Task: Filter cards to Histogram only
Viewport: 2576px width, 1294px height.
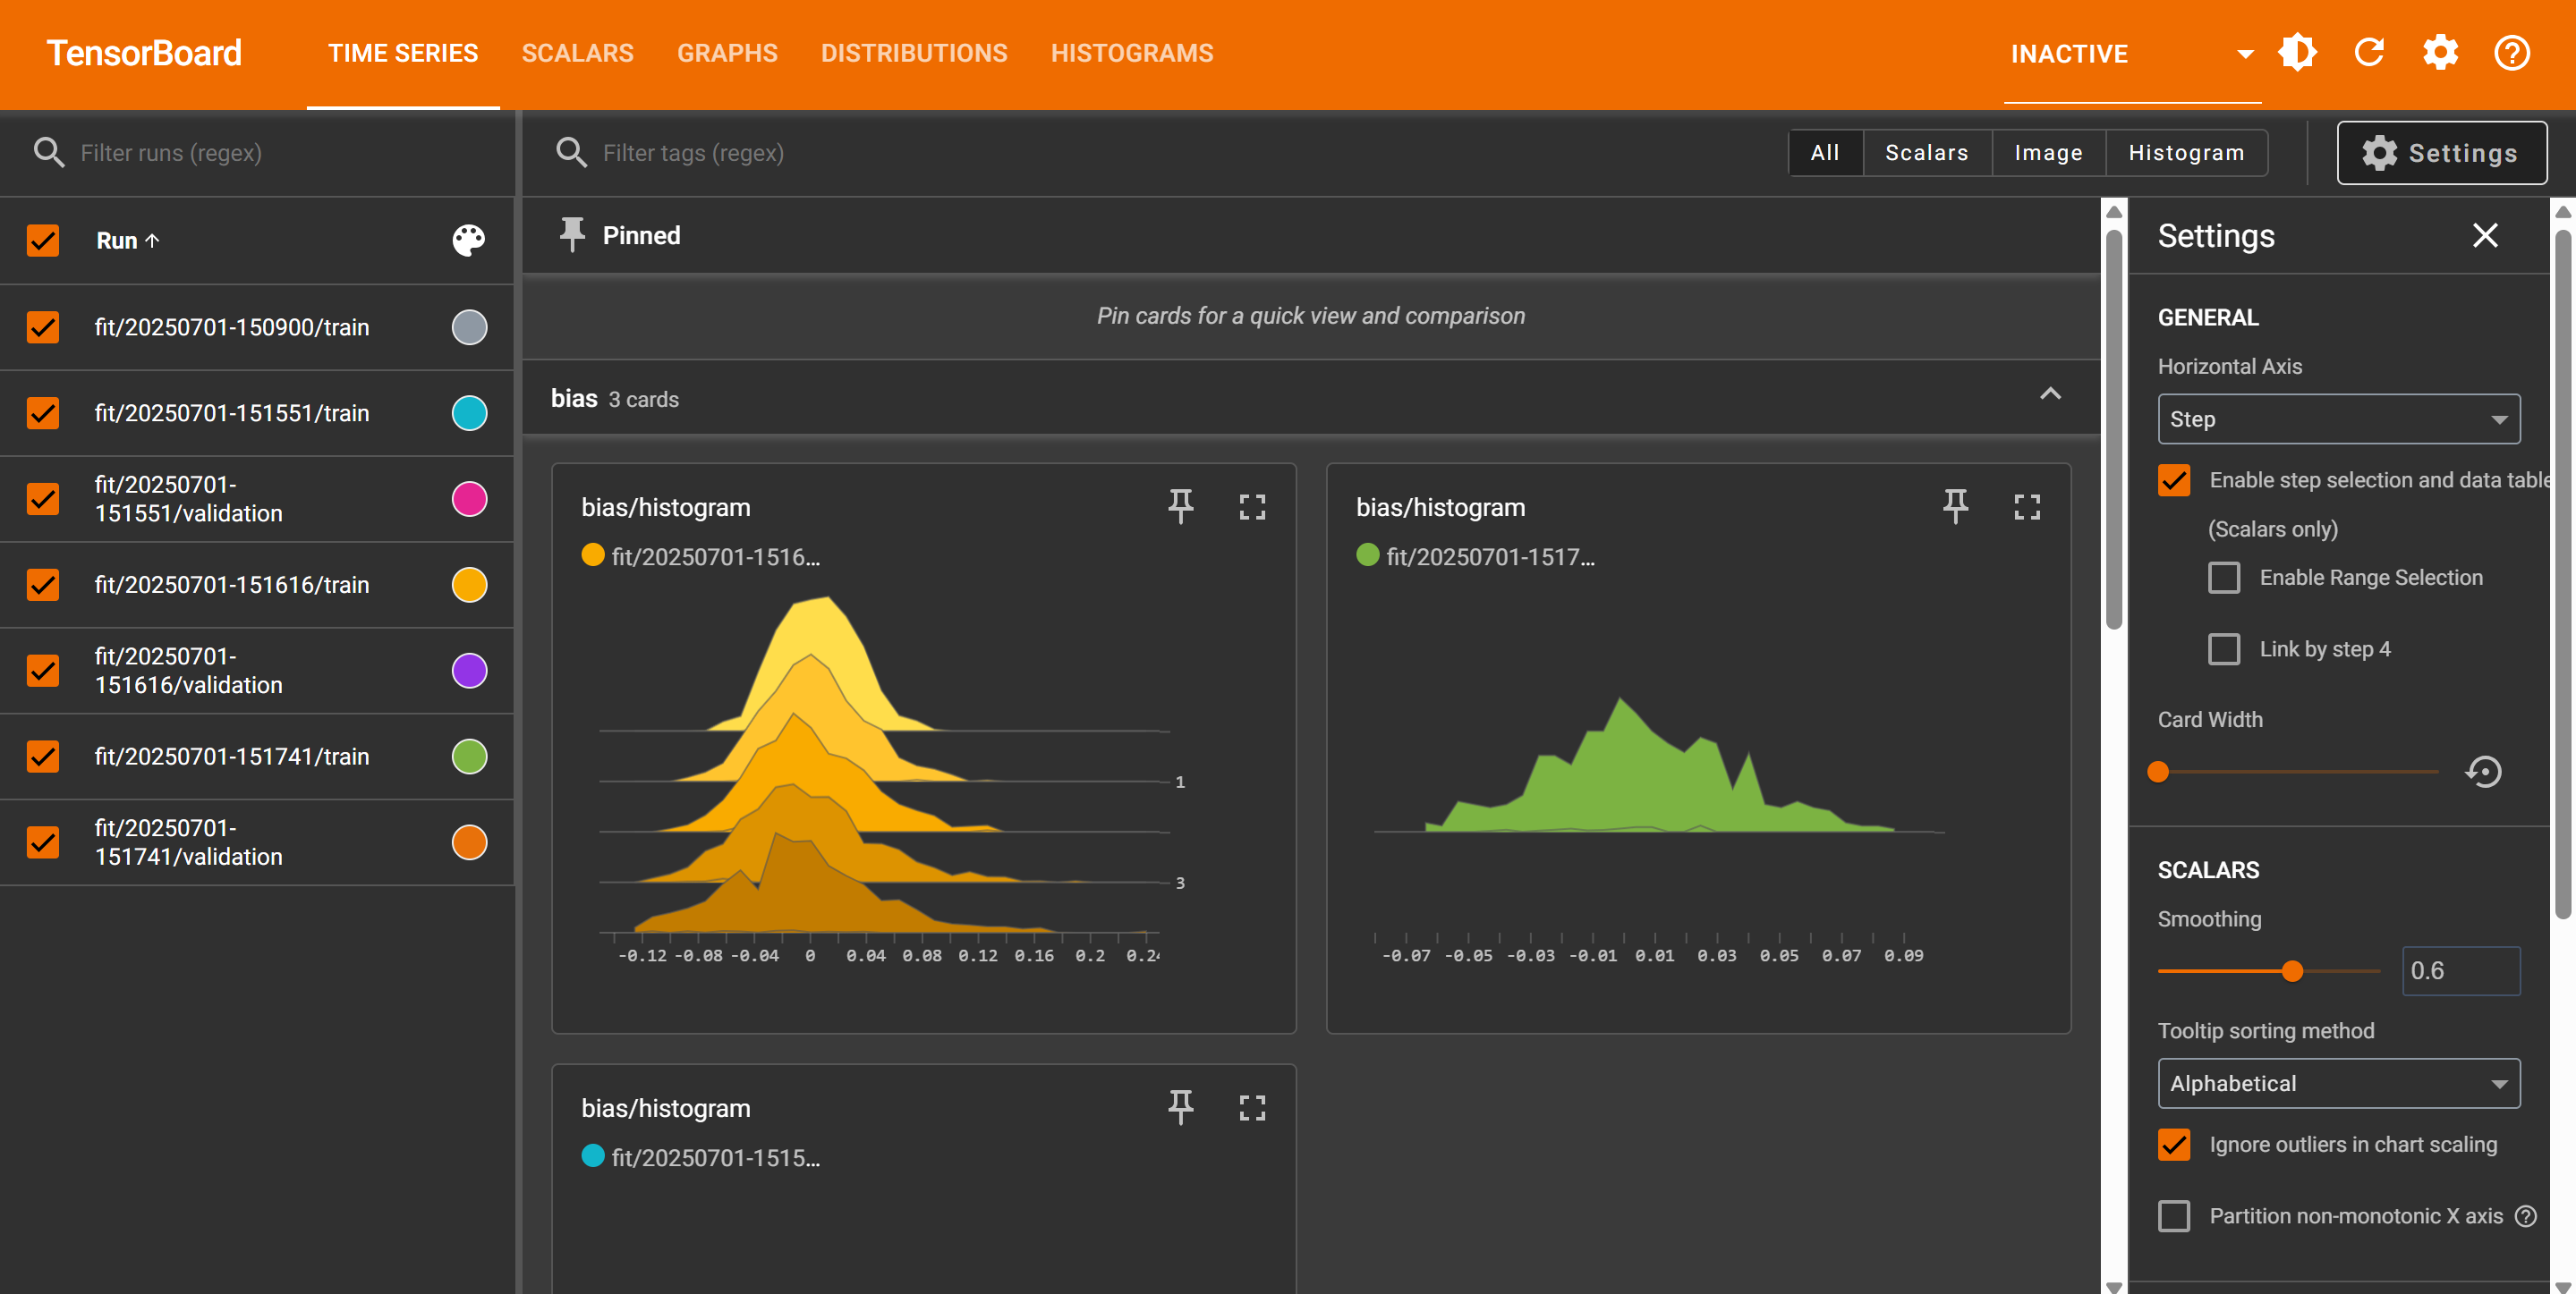Action: (2186, 153)
